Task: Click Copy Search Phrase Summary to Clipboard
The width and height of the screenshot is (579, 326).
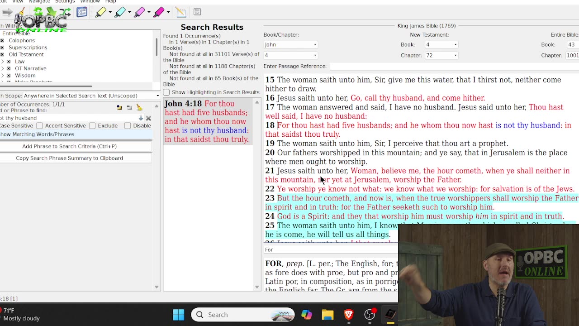Action: pyautogui.click(x=76, y=158)
